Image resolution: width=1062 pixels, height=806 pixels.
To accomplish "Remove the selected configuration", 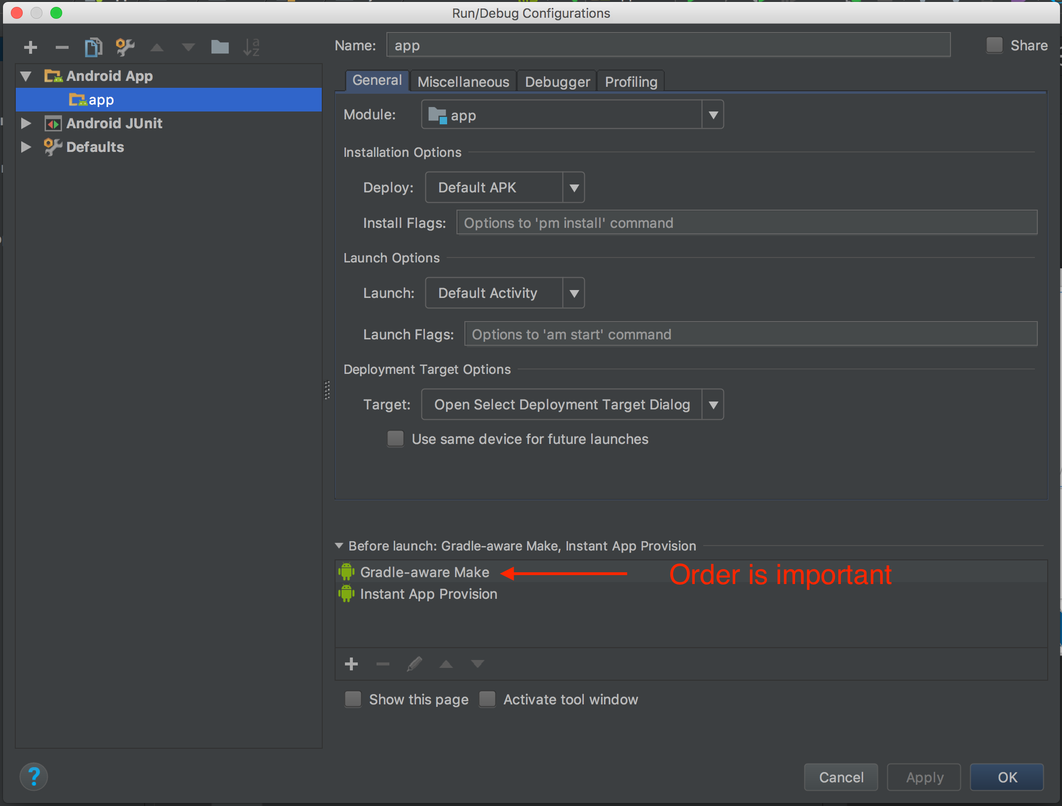I will (62, 47).
